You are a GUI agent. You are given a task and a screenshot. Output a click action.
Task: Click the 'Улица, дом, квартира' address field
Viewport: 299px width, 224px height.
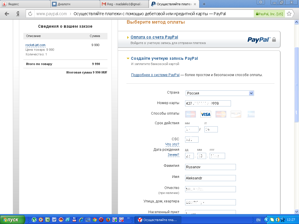[x=210, y=202]
